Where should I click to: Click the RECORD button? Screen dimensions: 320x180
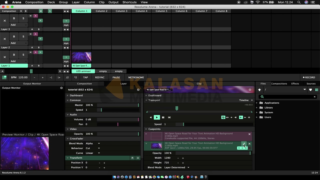click(309, 77)
